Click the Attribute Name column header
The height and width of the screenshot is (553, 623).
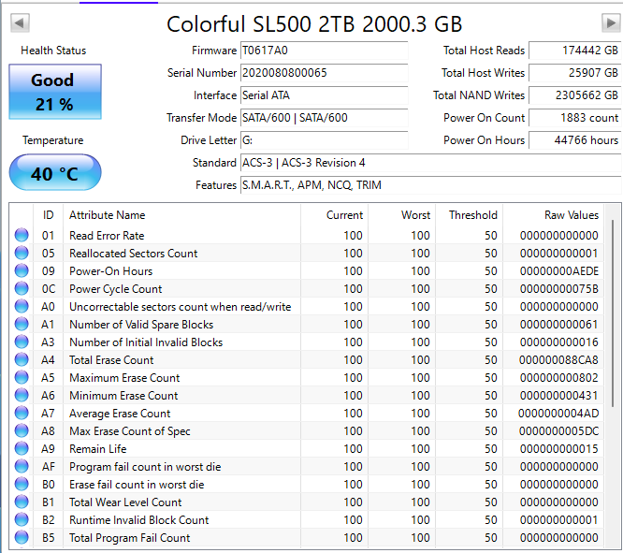(x=181, y=215)
